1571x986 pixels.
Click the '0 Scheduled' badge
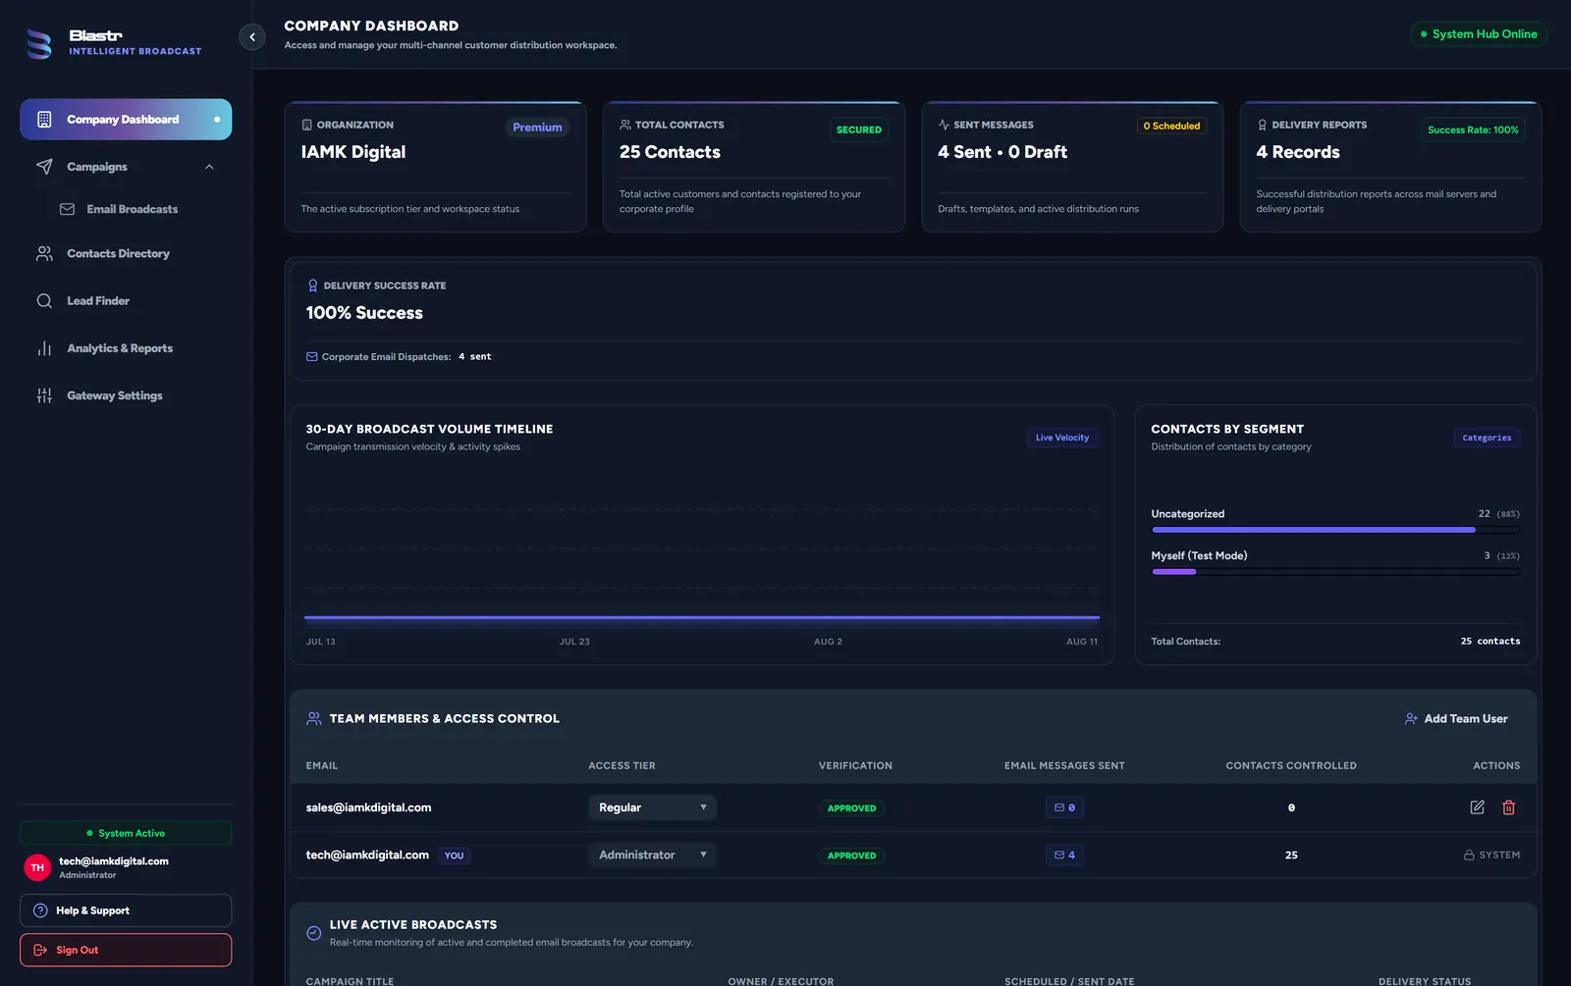tap(1171, 126)
